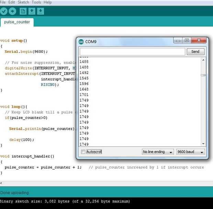Click the RISING keyword in the code
The image size is (213, 209).
[48, 85]
